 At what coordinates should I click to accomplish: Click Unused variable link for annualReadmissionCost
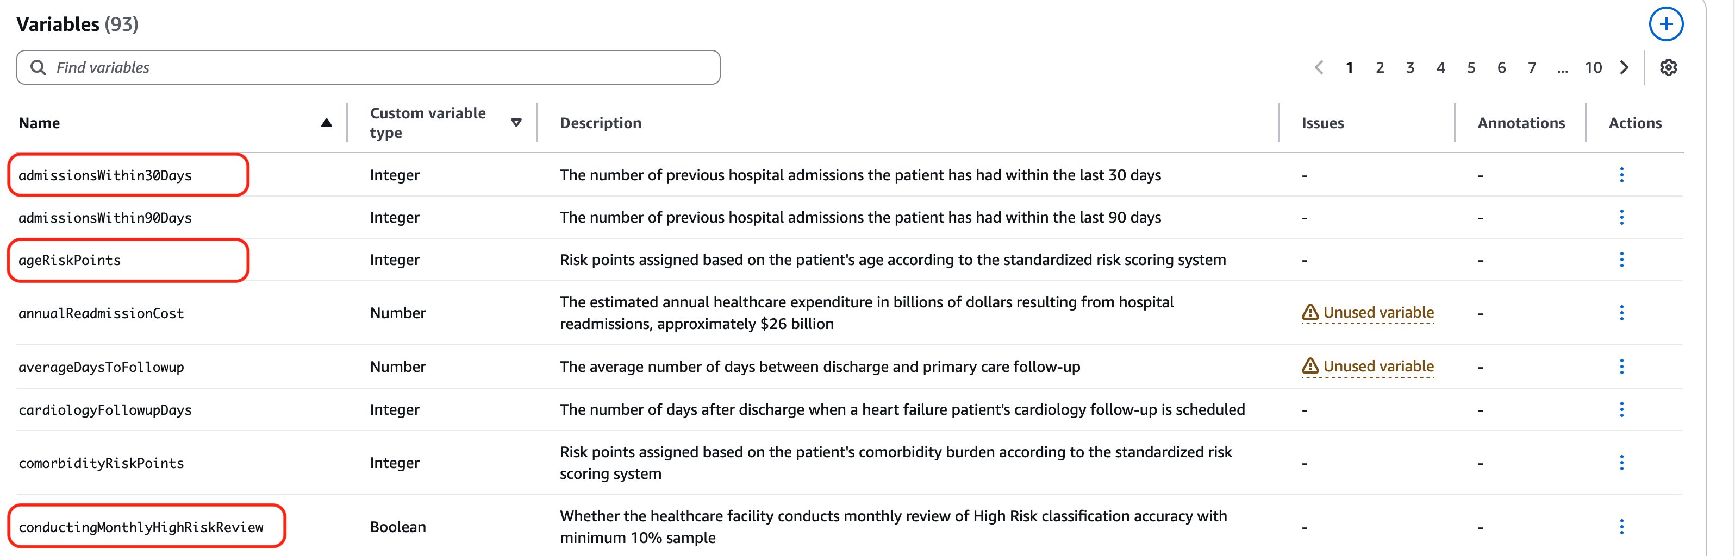tap(1378, 312)
